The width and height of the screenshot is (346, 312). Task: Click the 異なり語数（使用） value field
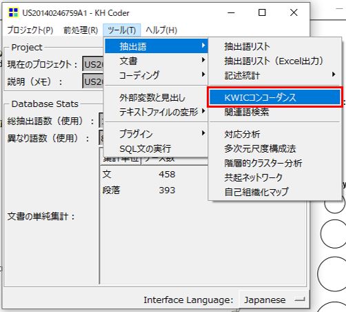pos(101,137)
